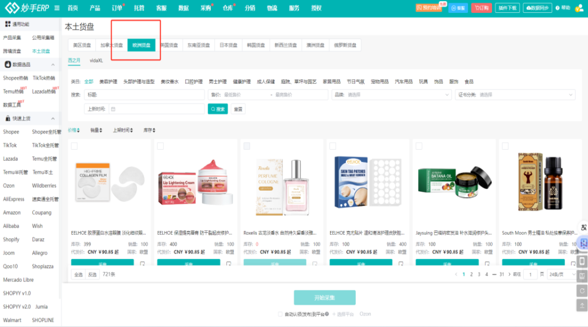The height and width of the screenshot is (327, 588).
Task: Click the 数据同步 cloud sync button
Action: point(537,8)
